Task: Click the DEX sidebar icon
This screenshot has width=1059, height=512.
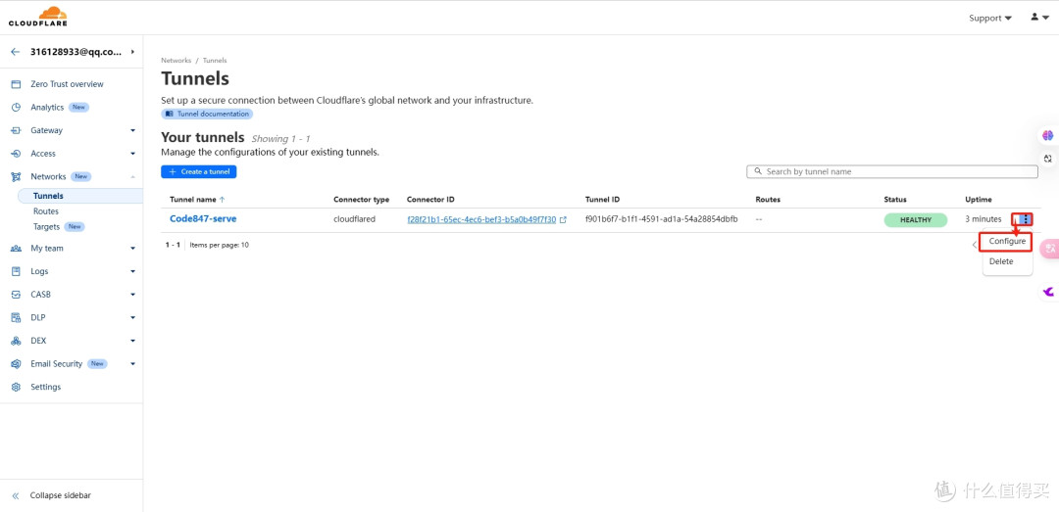Action: tap(17, 341)
